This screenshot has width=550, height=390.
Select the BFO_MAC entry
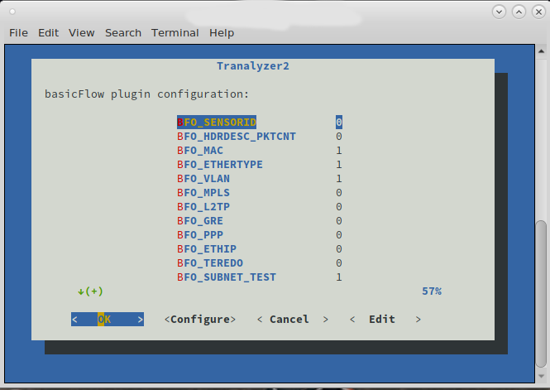[x=200, y=150]
